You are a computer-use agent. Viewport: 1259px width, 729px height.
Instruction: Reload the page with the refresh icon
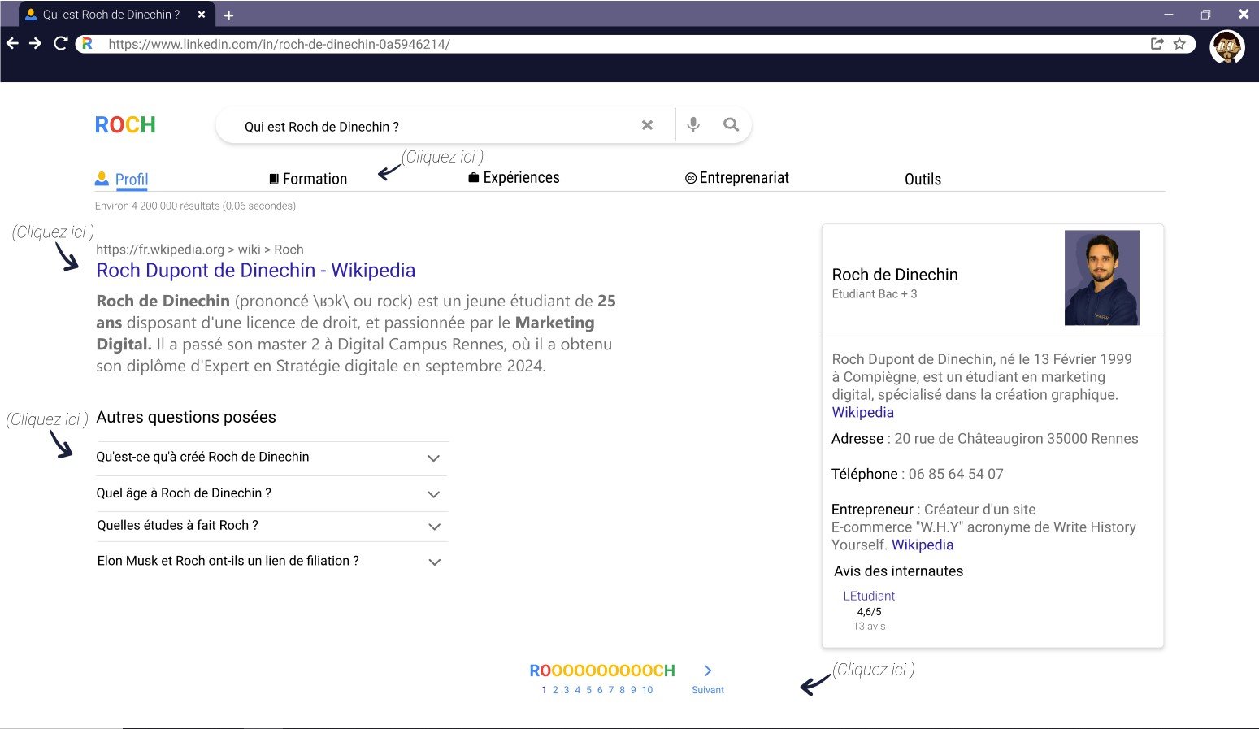[60, 43]
